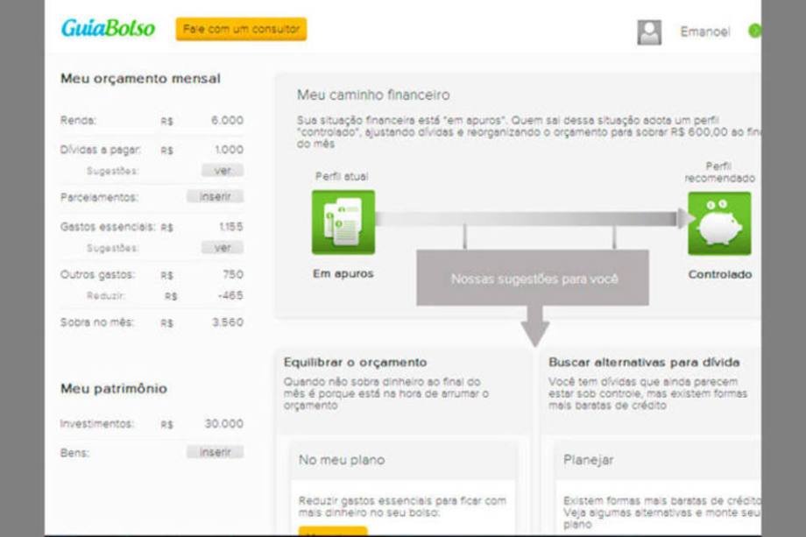The width and height of the screenshot is (806, 537).
Task: Click the 'Equilibrar o orçamento' heading
Action: 355,362
